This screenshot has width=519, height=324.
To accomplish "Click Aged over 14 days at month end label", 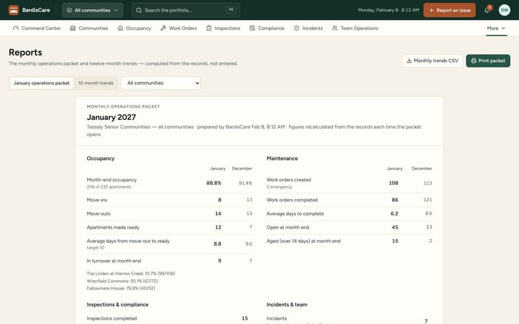I will point(303,241).
